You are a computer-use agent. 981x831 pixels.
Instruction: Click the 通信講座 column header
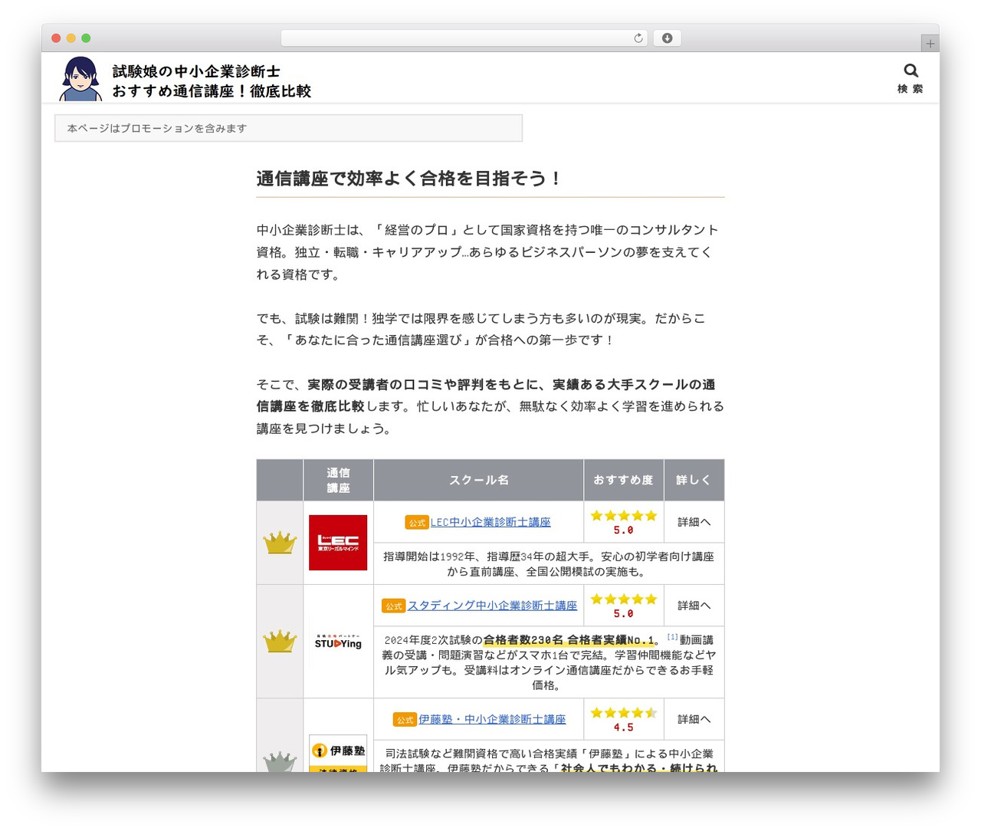tap(338, 480)
